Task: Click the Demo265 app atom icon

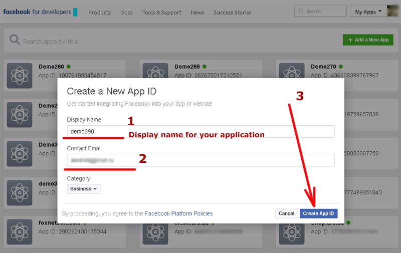Action: 155,71
